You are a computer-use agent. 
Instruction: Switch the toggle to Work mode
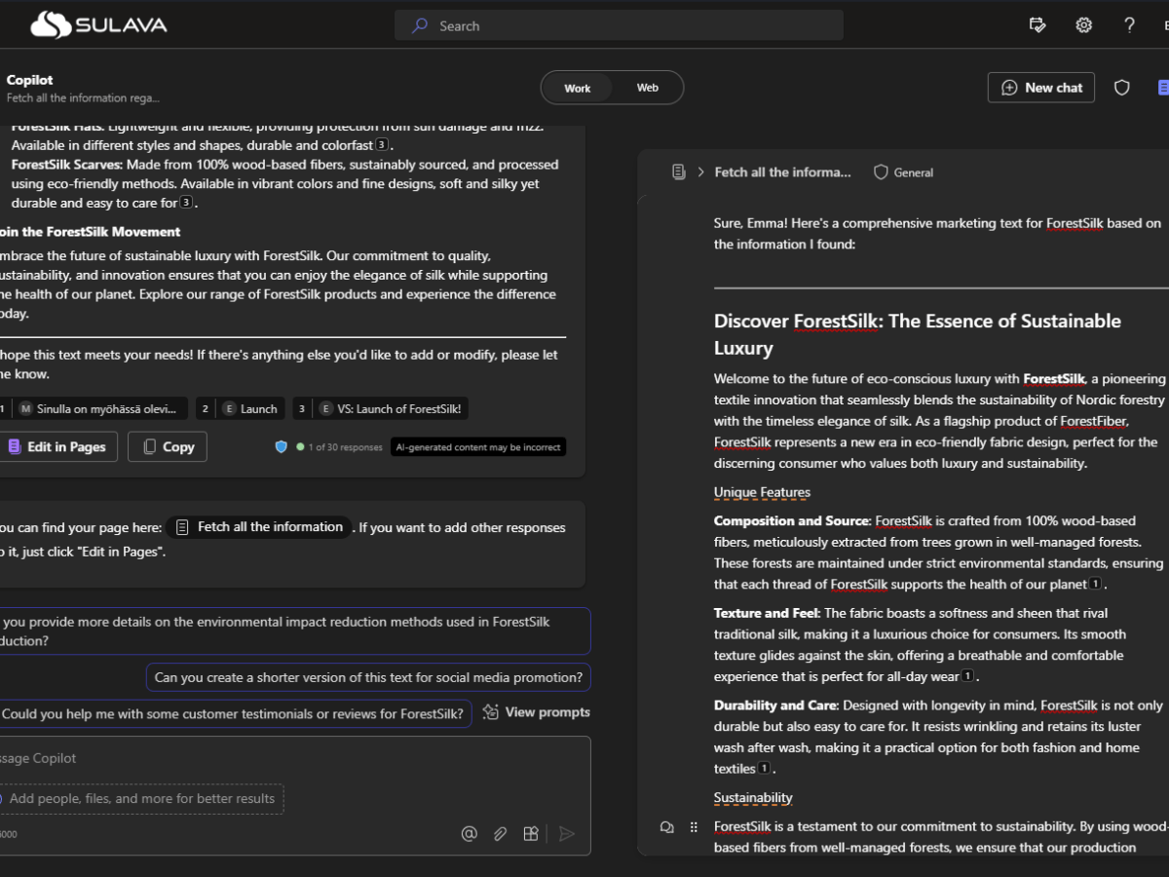point(578,88)
